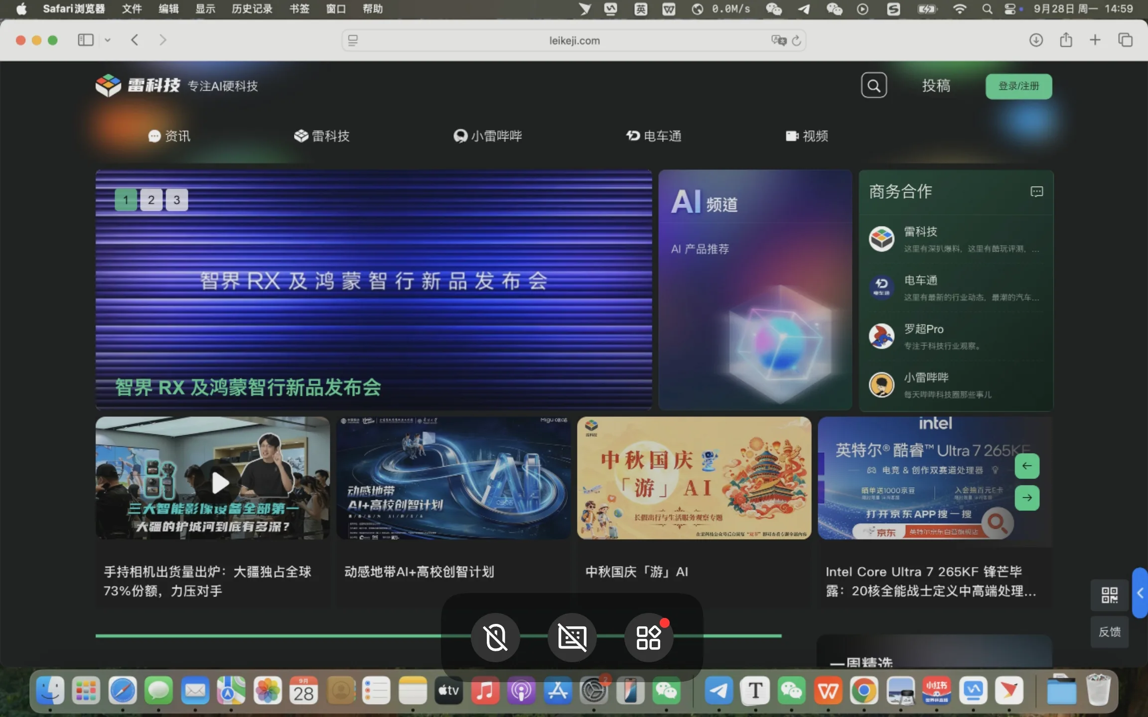Open the 历史记录 menu
Screen dimensions: 1148x717
[x=252, y=9]
